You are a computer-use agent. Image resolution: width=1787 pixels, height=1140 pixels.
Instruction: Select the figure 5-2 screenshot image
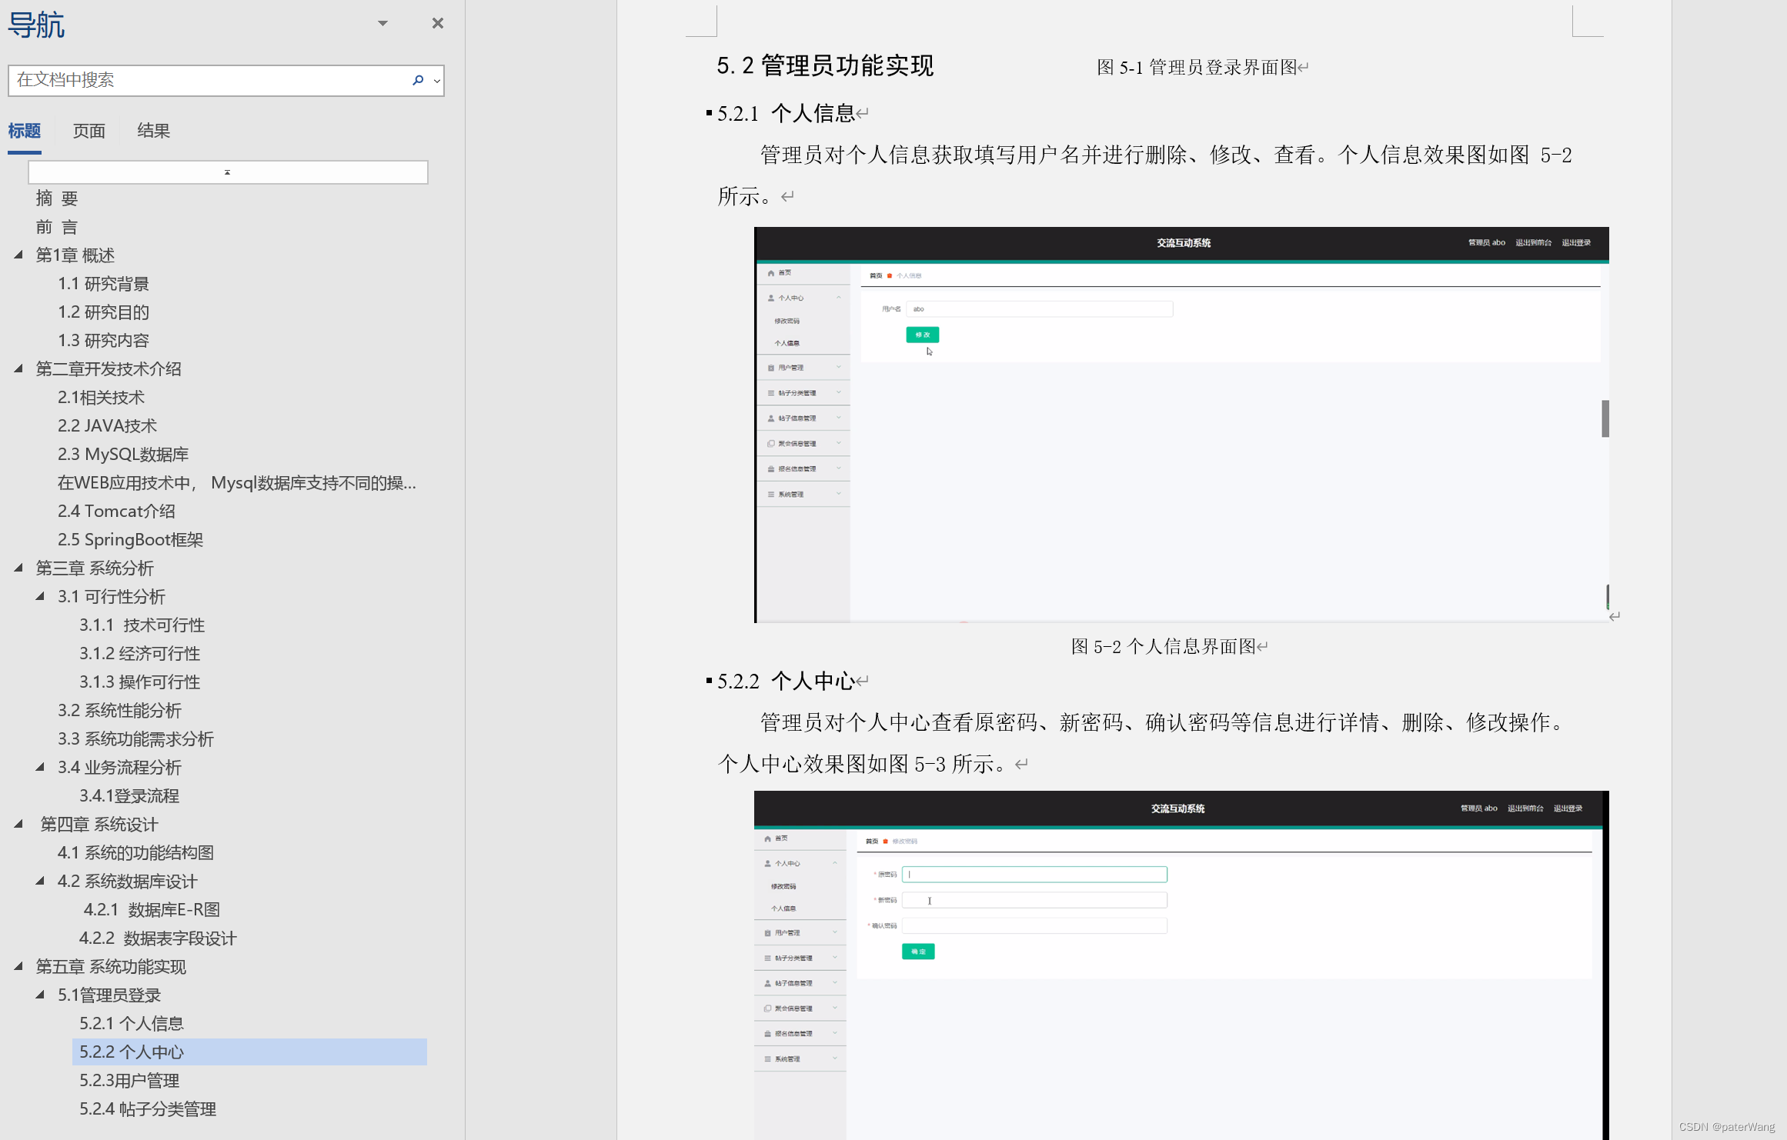(x=1181, y=425)
